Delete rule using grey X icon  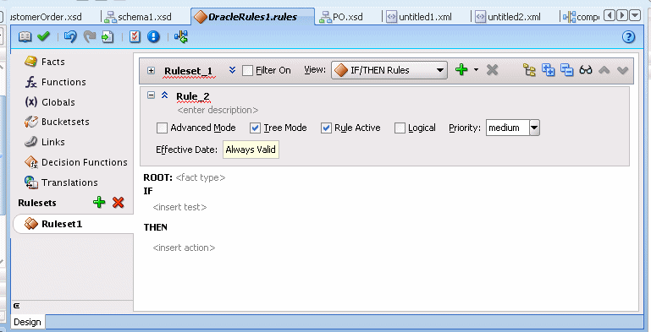[x=492, y=70]
